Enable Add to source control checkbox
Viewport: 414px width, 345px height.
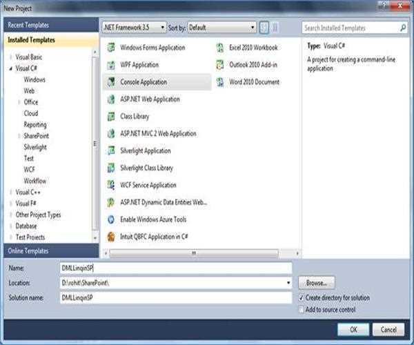(302, 309)
